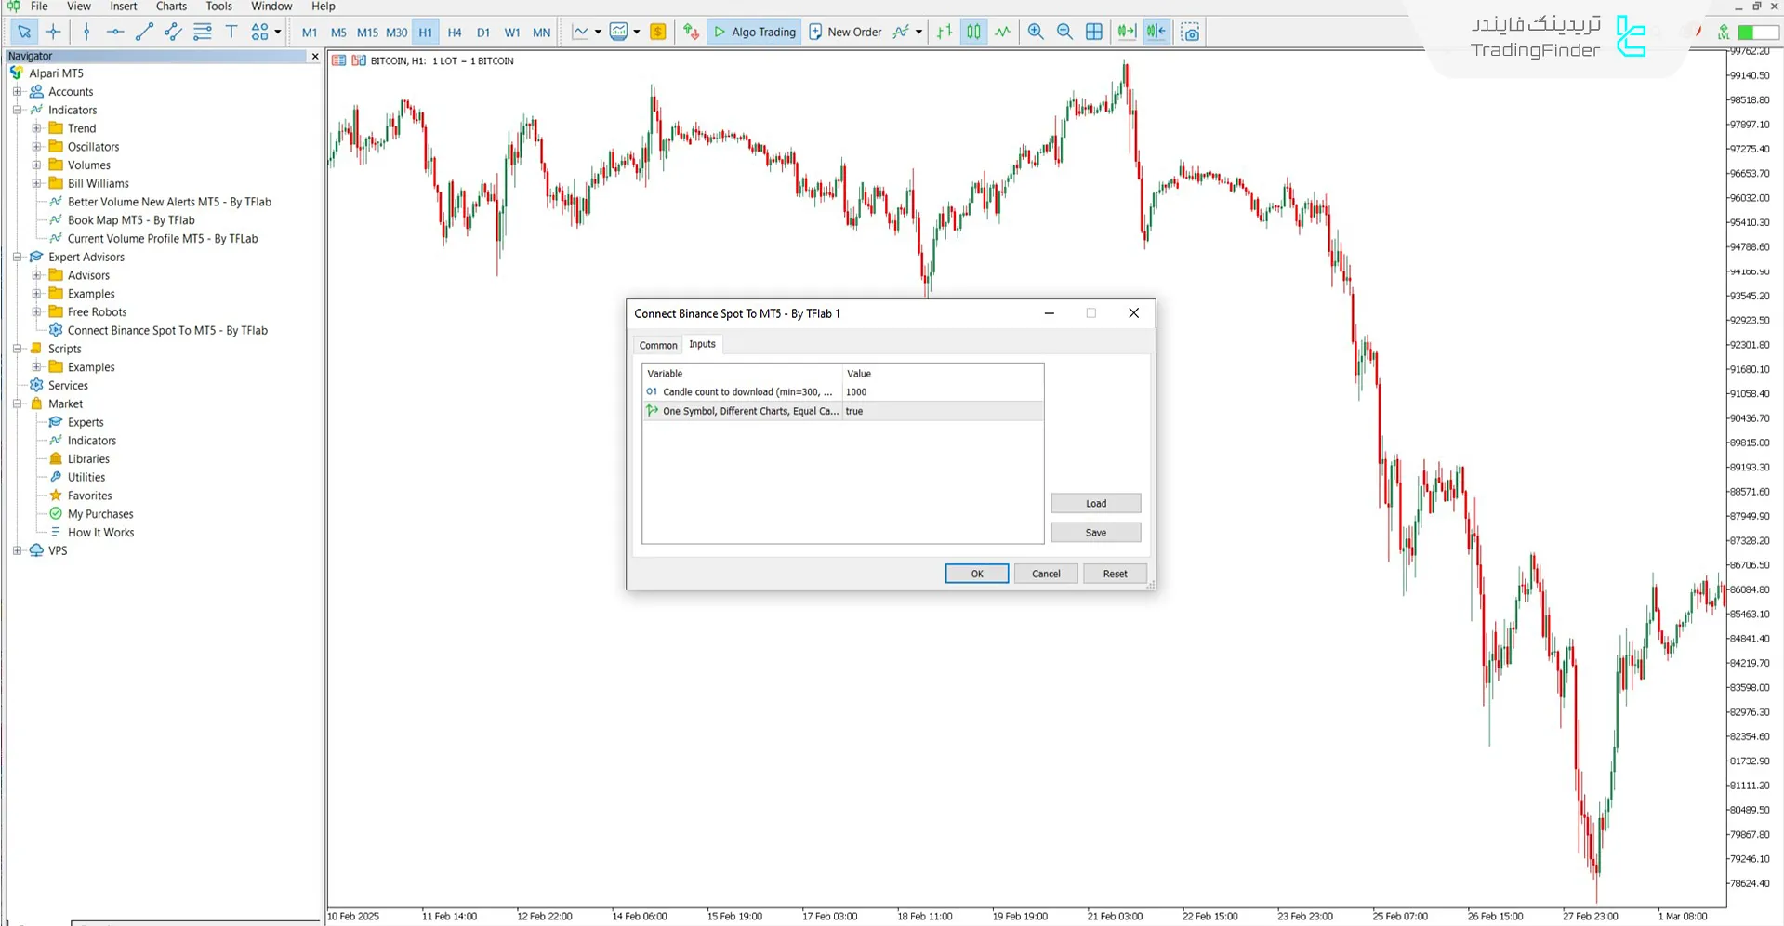
Task: Switch chart to W1 timeframe
Action: (512, 32)
